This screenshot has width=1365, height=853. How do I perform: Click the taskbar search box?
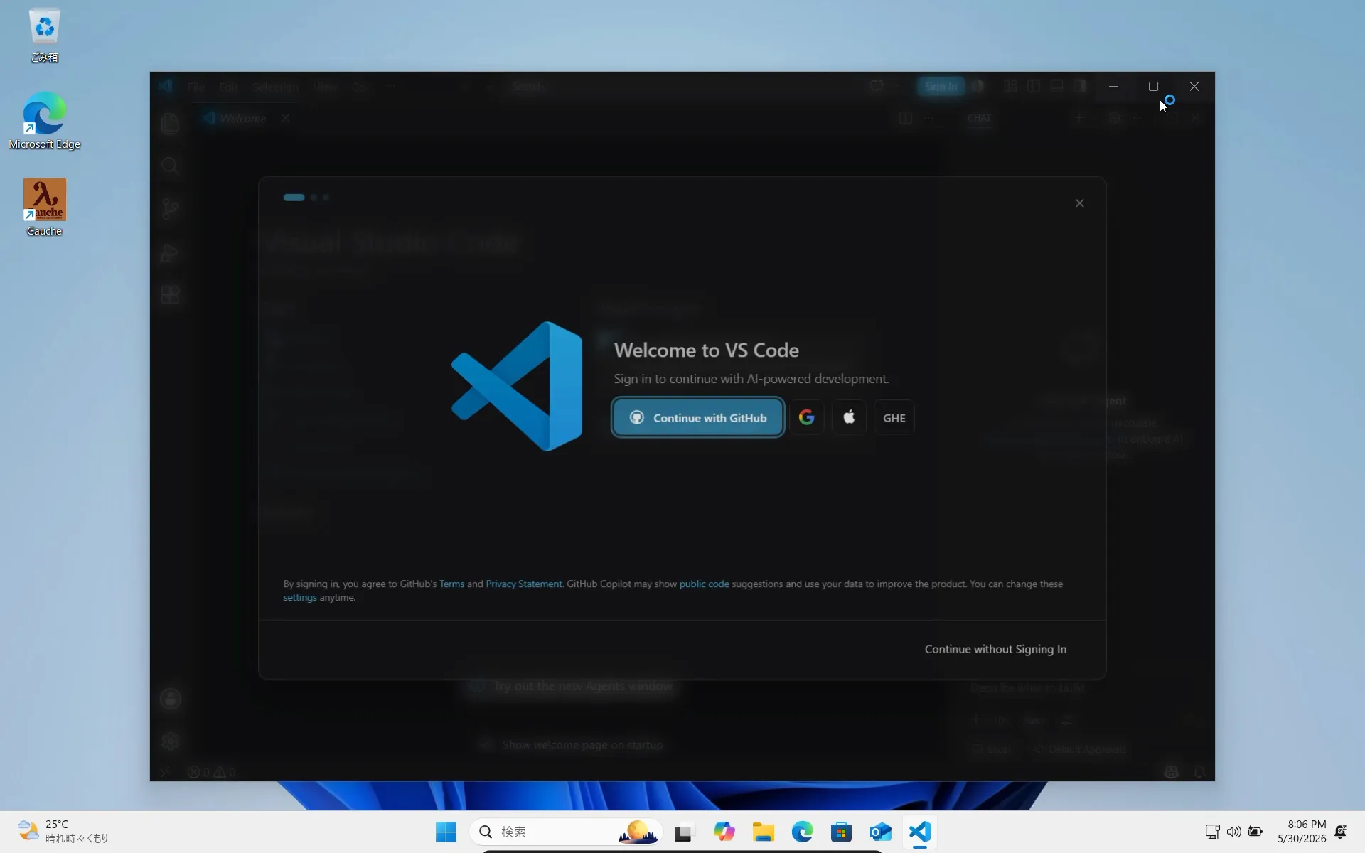(566, 832)
